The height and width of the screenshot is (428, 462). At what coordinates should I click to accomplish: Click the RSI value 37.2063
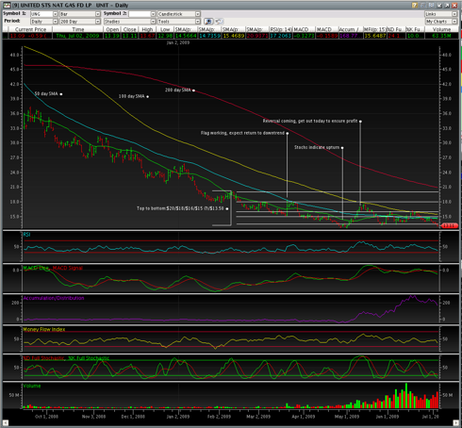281,36
